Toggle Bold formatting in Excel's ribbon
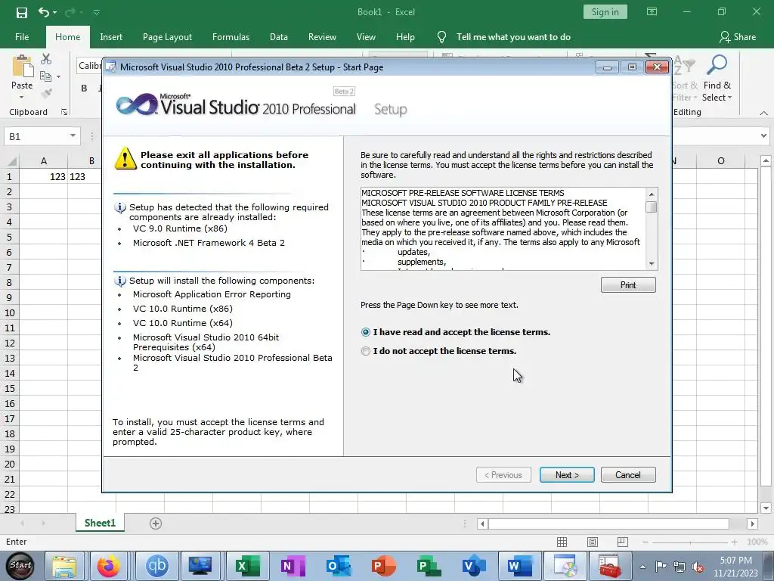Viewport: 774px width, 581px height. 84,89
